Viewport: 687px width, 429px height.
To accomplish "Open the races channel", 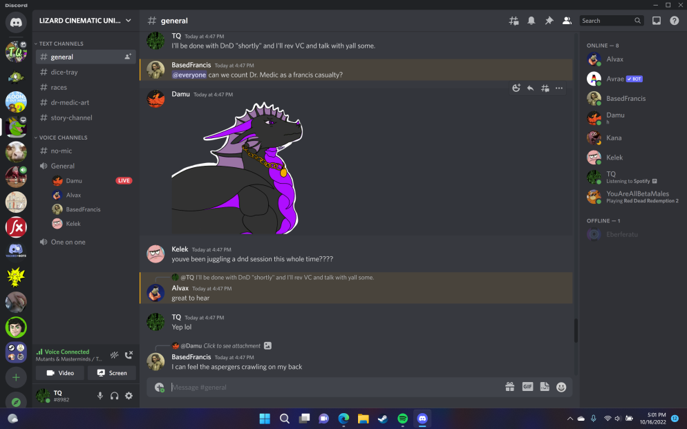I will coord(86,88).
